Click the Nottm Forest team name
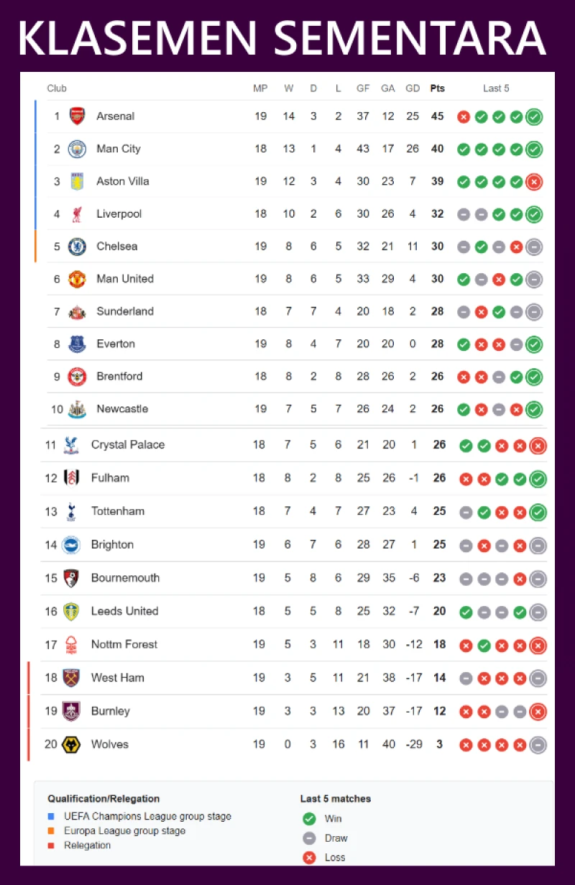 point(124,645)
